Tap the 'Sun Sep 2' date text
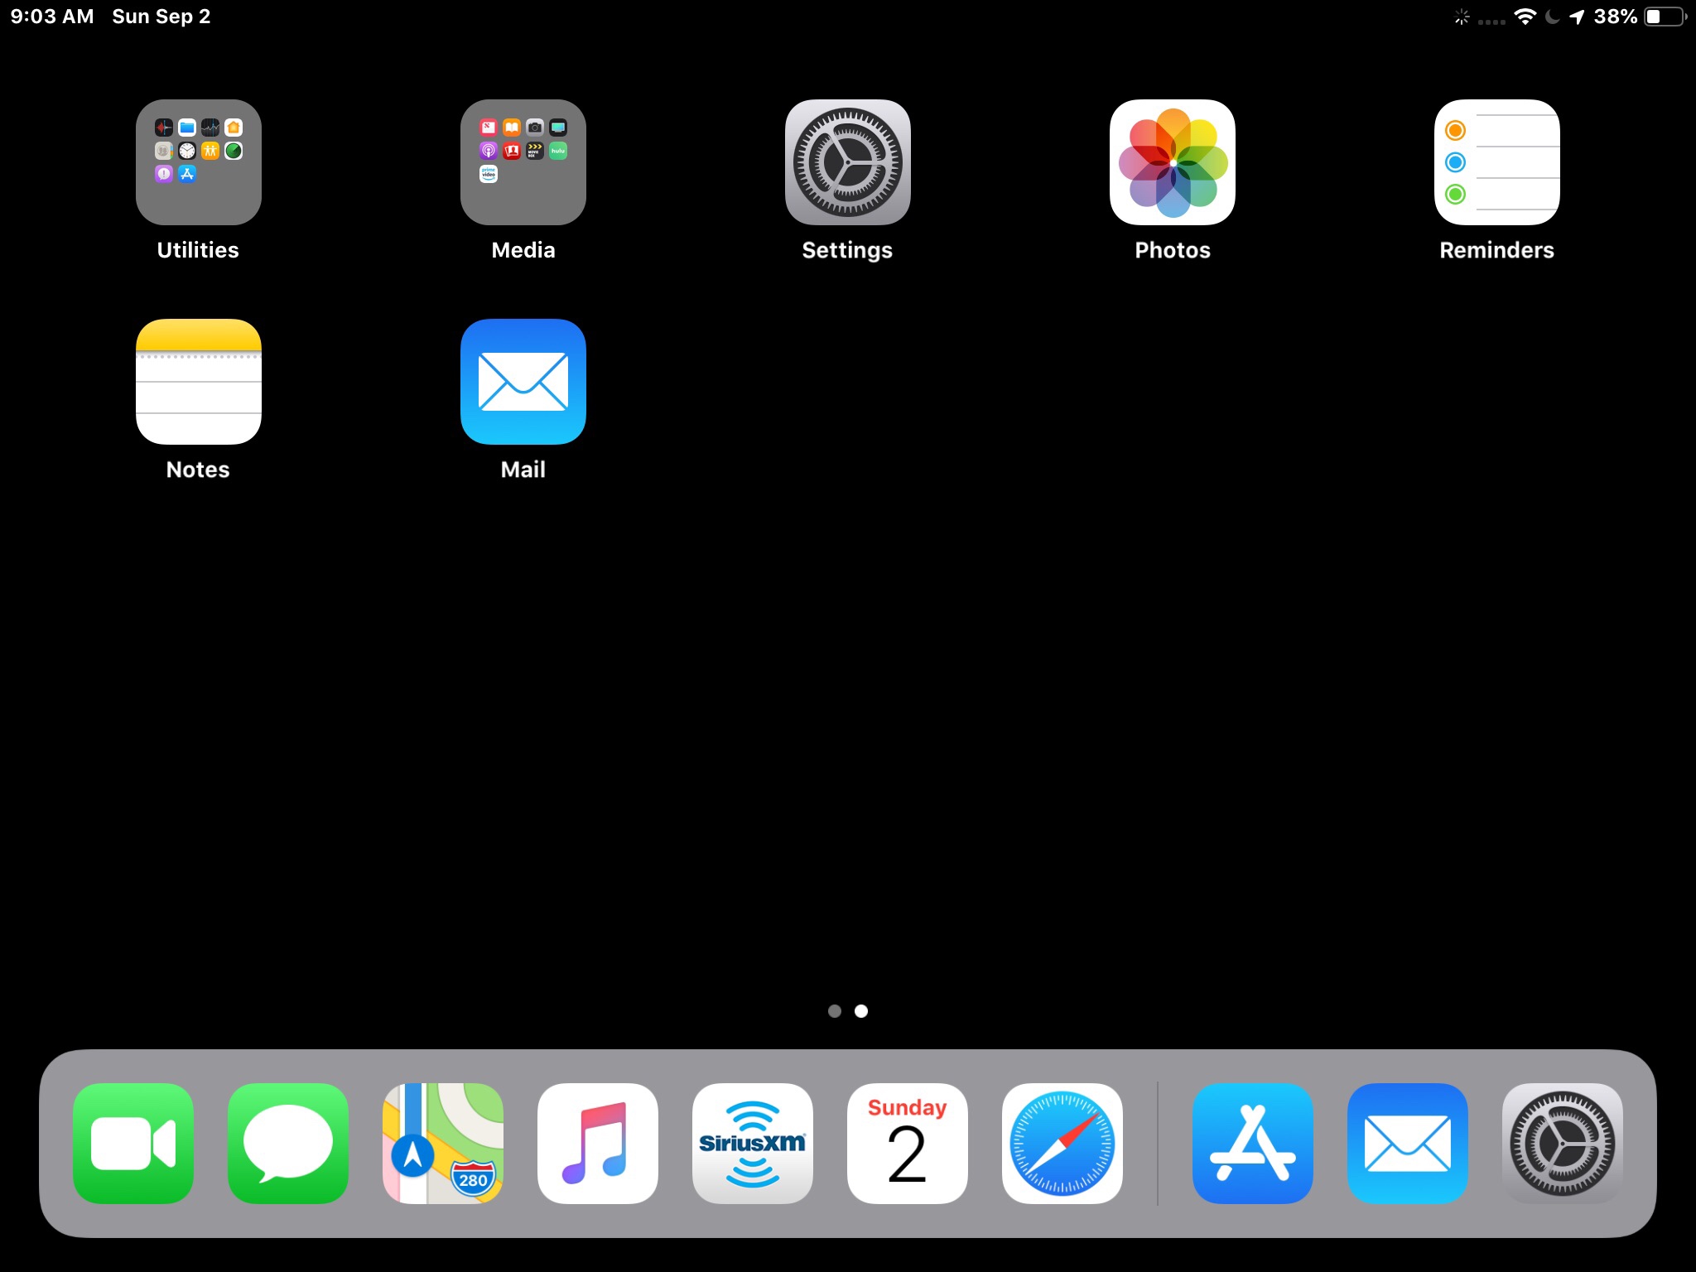Image resolution: width=1696 pixels, height=1272 pixels. [161, 17]
